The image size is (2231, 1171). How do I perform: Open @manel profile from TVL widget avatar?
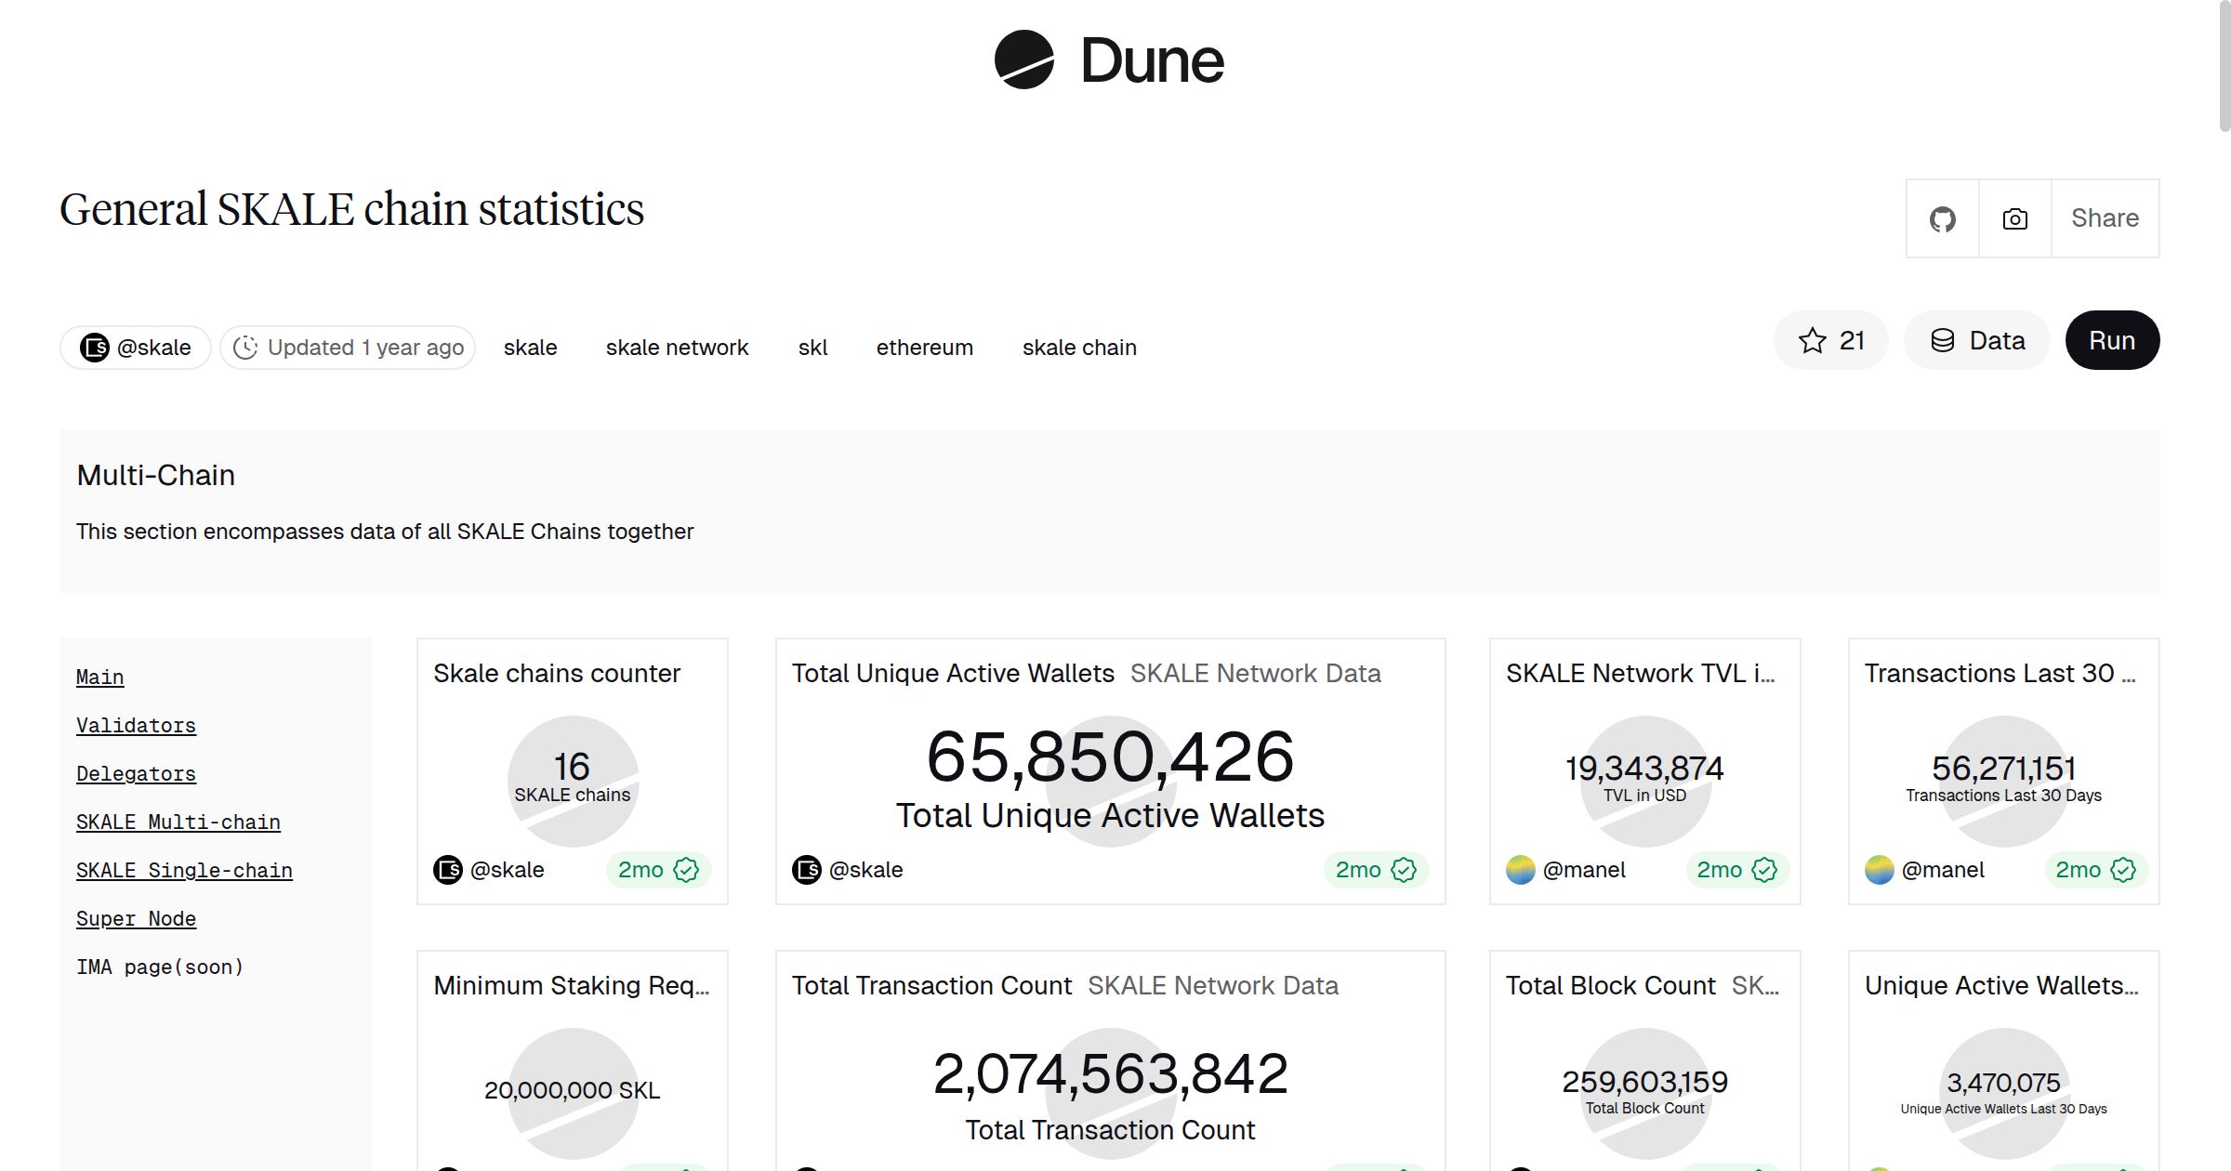tap(1522, 869)
